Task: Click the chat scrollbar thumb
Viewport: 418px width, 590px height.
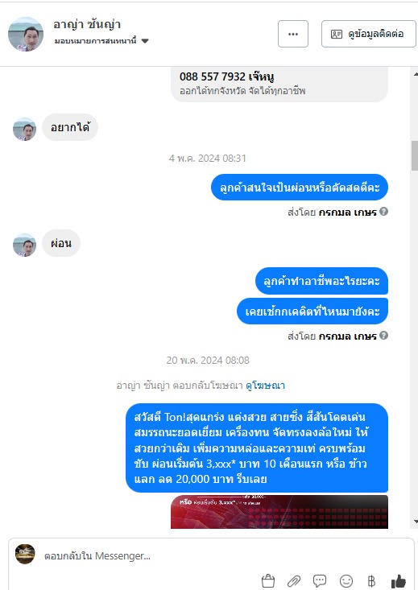Action: tap(415, 155)
